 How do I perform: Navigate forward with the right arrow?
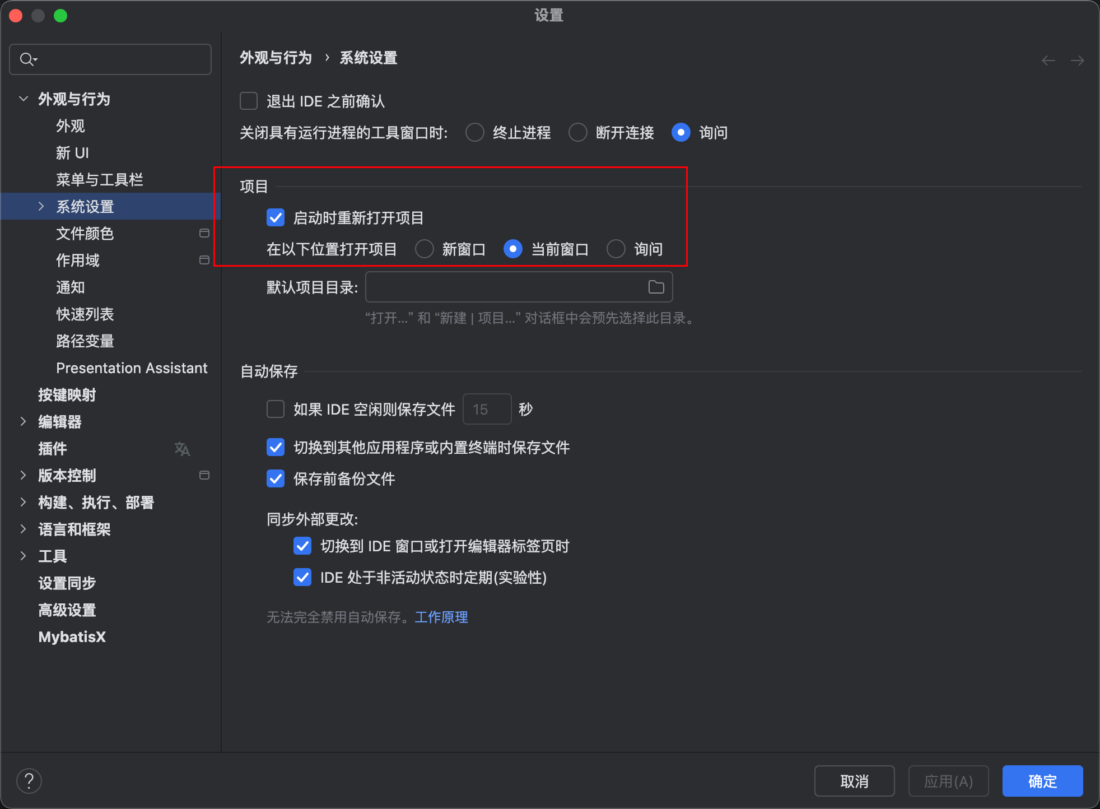[x=1078, y=60]
